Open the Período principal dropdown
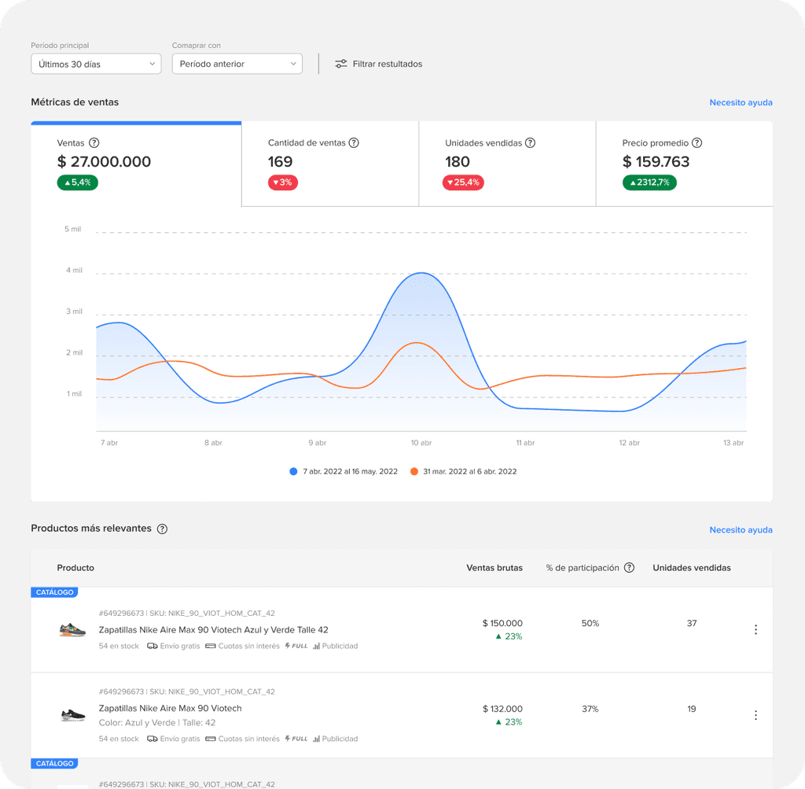This screenshot has width=805, height=789. click(x=96, y=64)
